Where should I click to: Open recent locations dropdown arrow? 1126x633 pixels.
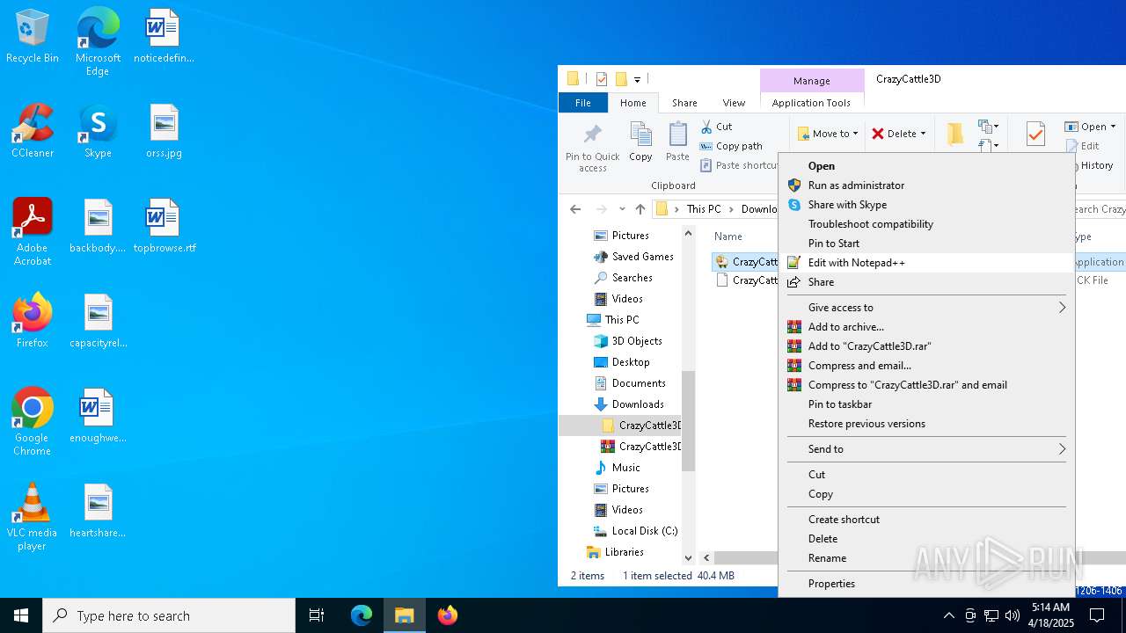point(622,209)
